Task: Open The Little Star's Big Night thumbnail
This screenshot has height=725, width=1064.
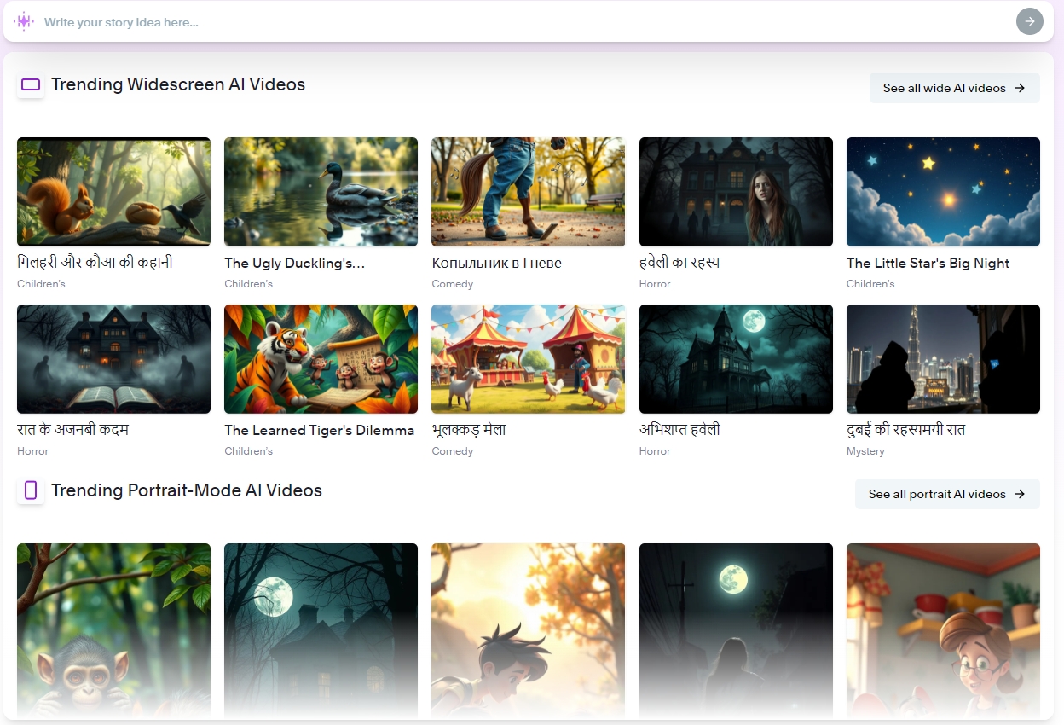Action: [943, 192]
